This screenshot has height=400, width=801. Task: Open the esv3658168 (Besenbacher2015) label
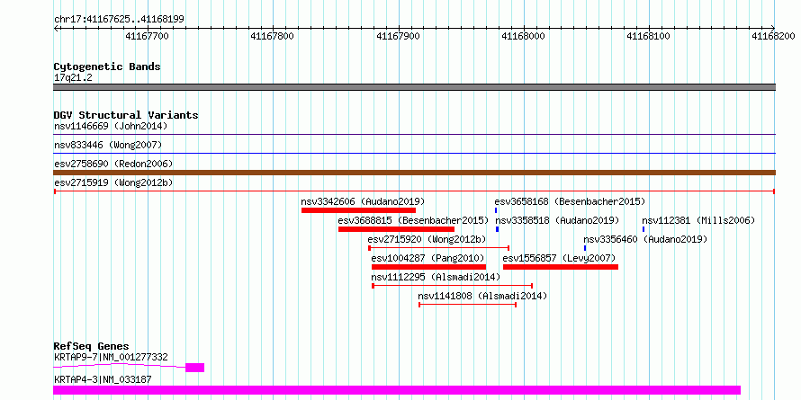[x=570, y=201]
